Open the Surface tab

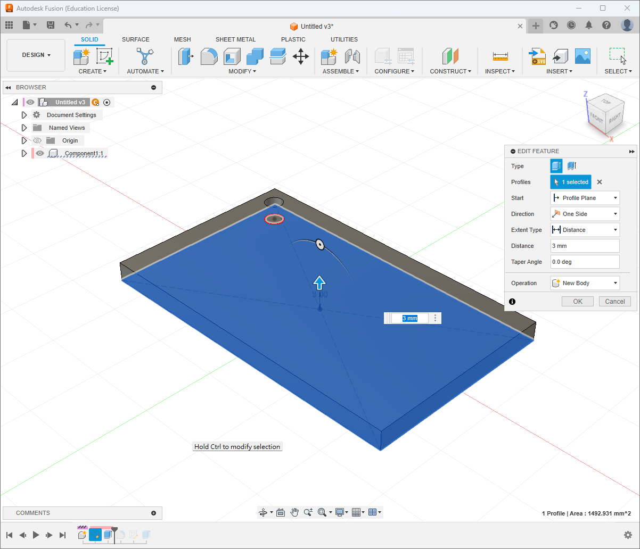pos(135,39)
